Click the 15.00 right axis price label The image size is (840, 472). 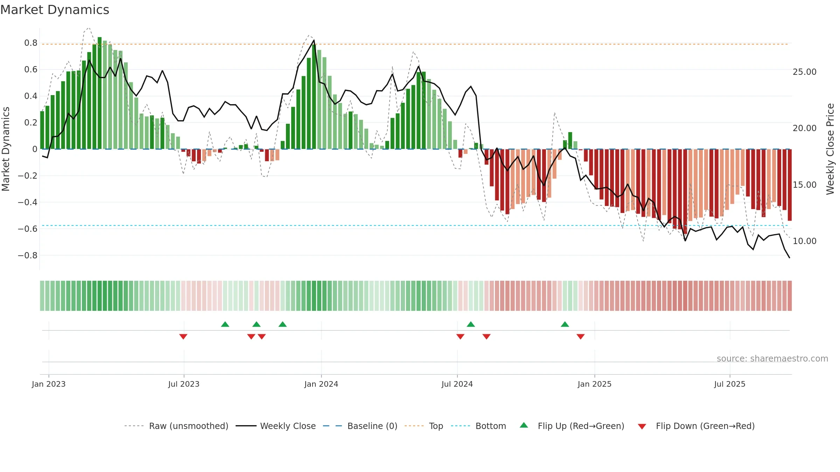[x=805, y=185]
